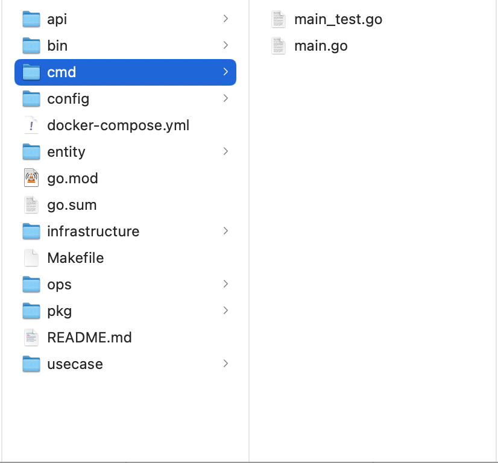The image size is (498, 463).
Task: Click the Makefile blank document icon
Action: click(31, 258)
